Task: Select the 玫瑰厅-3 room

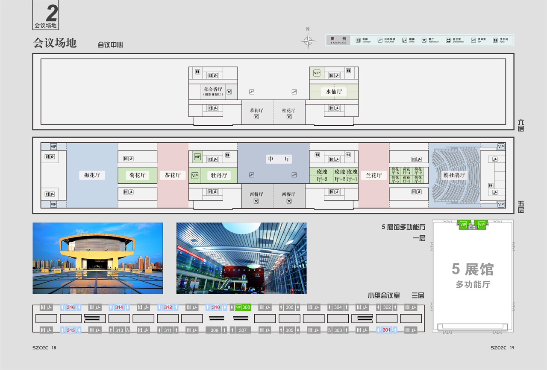Action: [321, 175]
